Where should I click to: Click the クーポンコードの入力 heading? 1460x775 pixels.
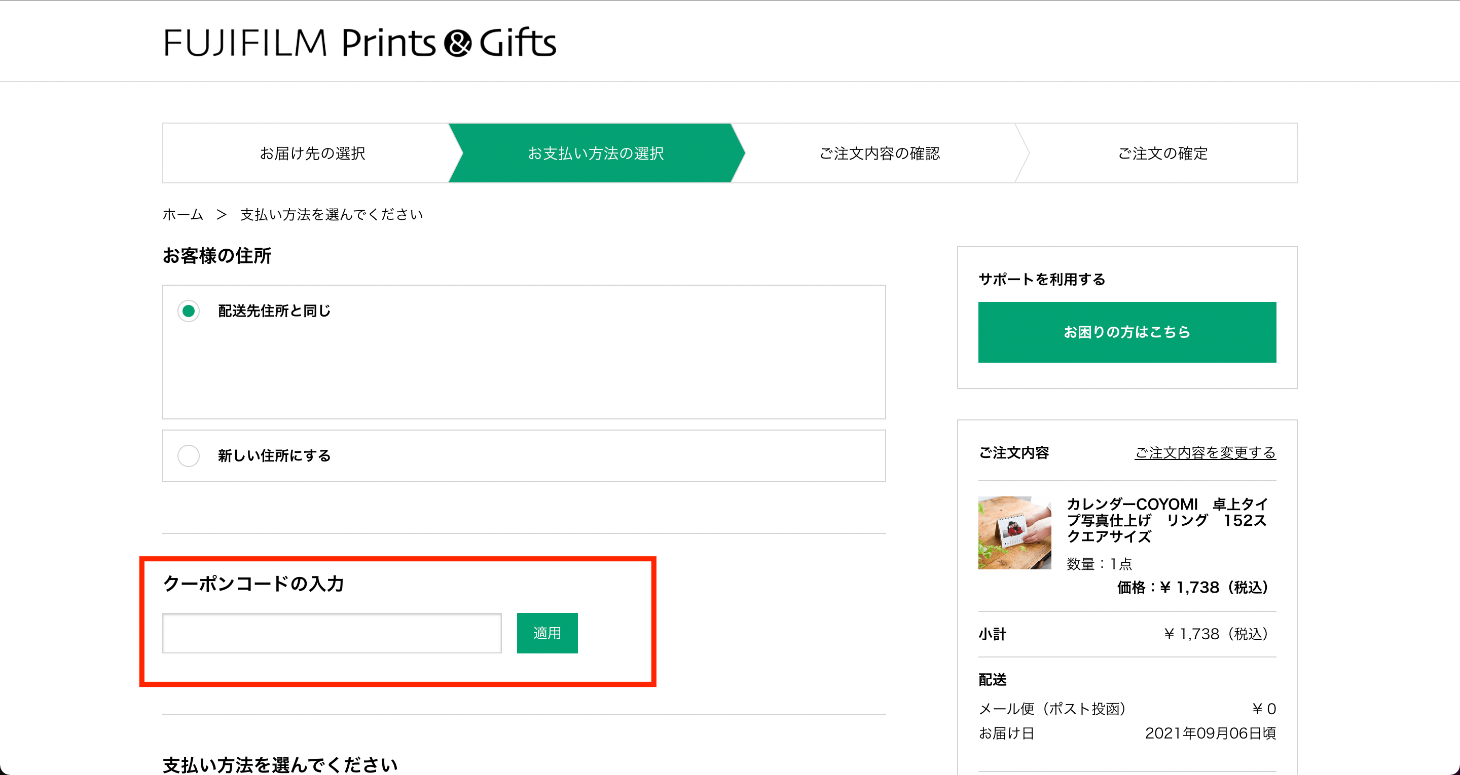click(253, 584)
